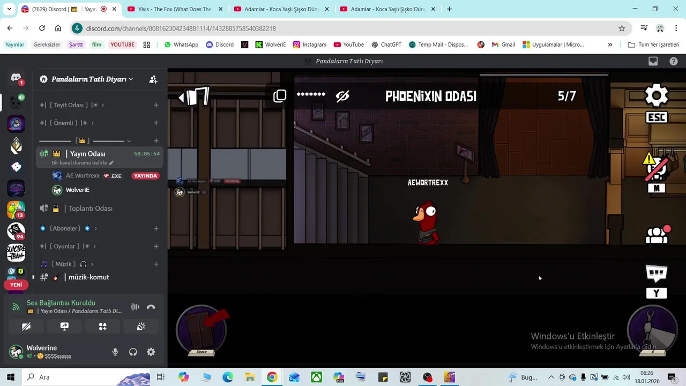Expand the Müzik category
686x386 pixels.
click(67, 264)
